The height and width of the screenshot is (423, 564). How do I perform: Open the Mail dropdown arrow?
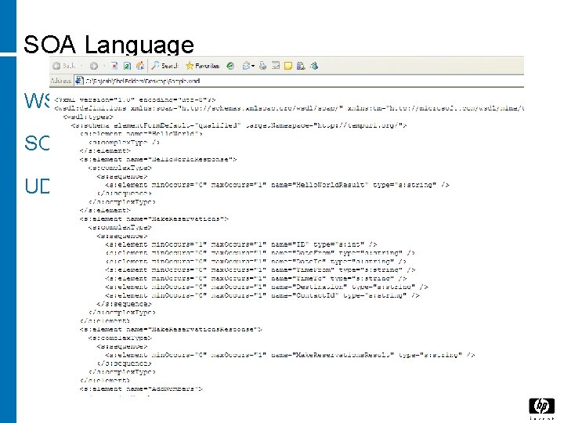[253, 66]
